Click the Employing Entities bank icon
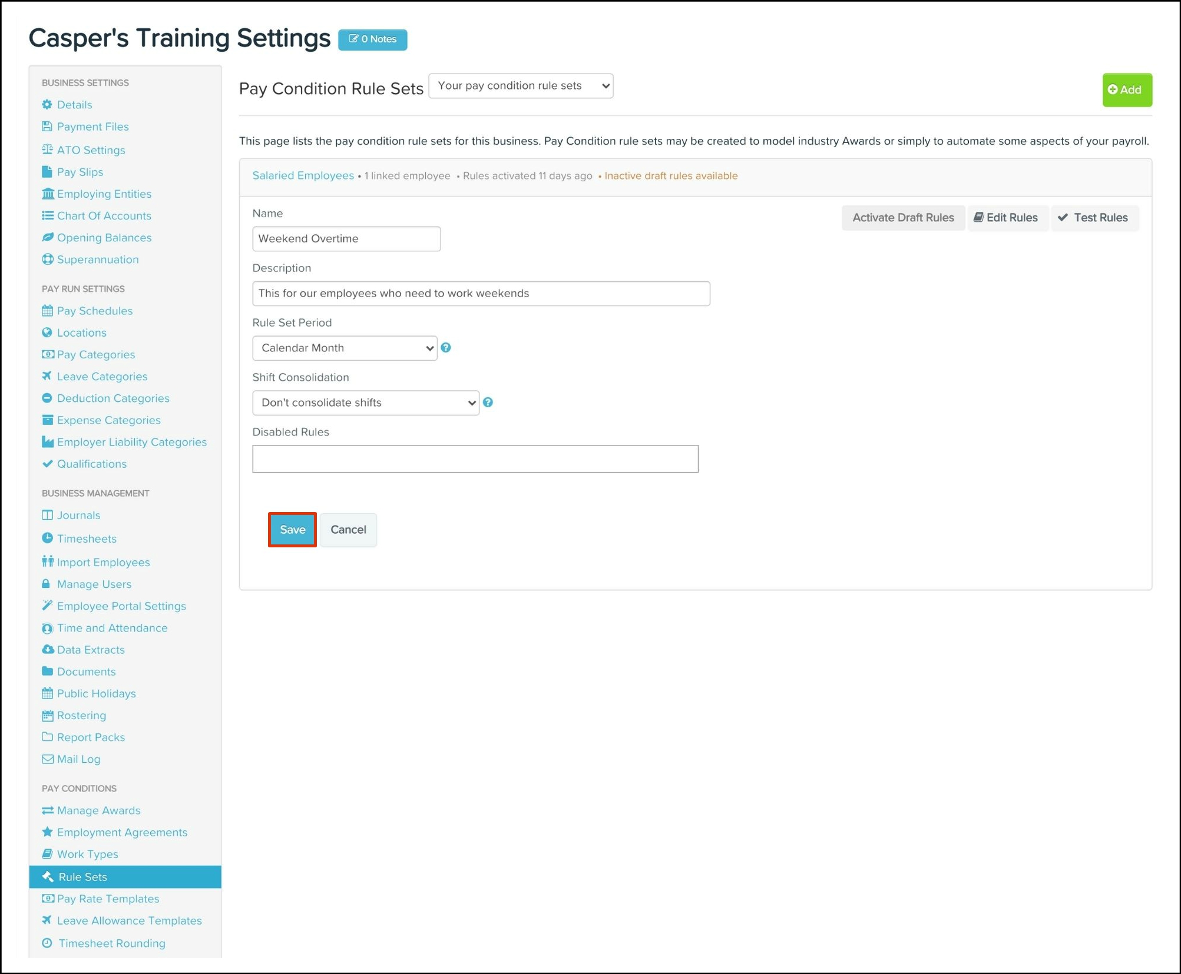 click(48, 194)
